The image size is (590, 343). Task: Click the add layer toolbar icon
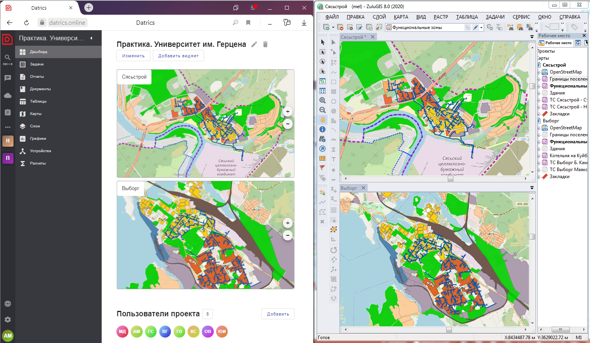click(327, 27)
